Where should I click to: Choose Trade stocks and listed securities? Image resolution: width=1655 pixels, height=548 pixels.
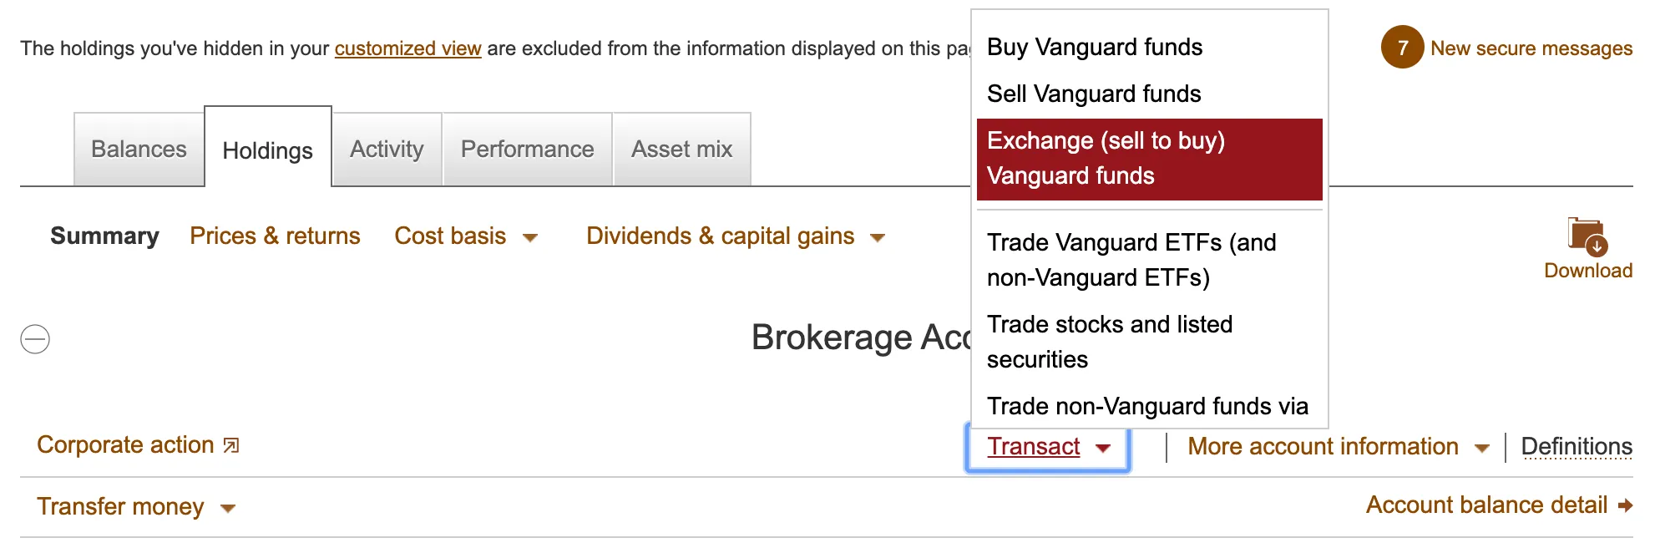click(1111, 341)
